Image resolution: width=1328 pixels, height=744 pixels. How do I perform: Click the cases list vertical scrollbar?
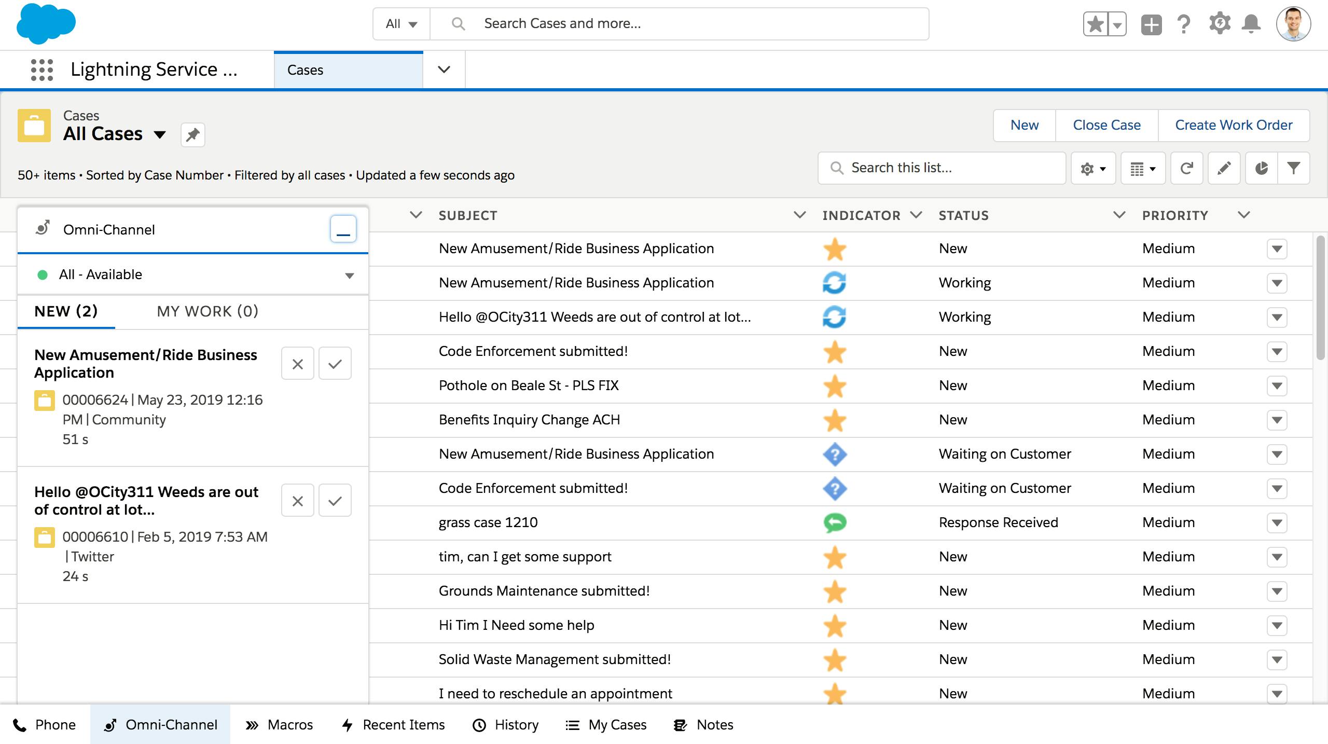[1321, 297]
